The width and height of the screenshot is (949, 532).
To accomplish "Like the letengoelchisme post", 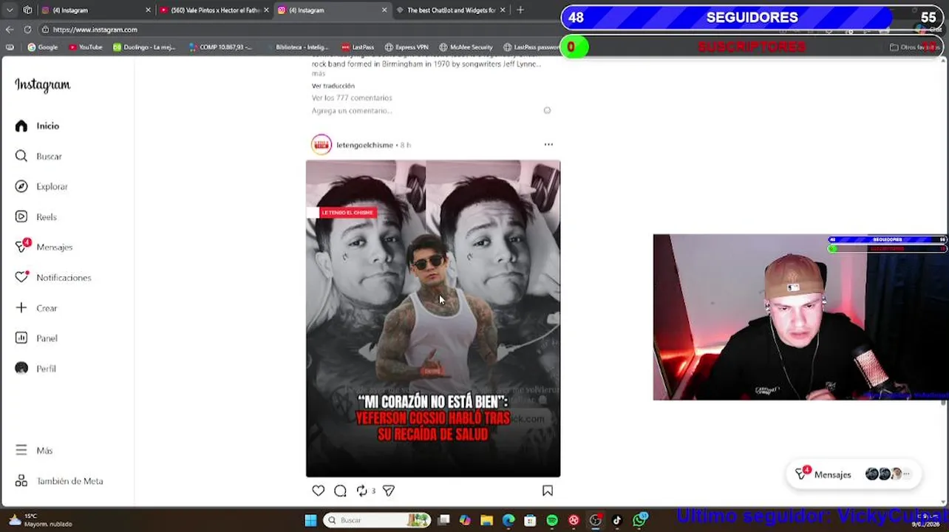I will 318,491.
